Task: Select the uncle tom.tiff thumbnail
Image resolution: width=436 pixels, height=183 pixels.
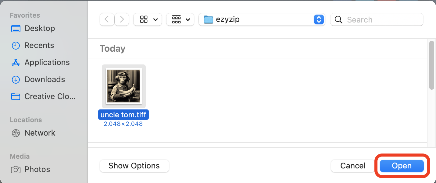Action: pyautogui.click(x=123, y=86)
